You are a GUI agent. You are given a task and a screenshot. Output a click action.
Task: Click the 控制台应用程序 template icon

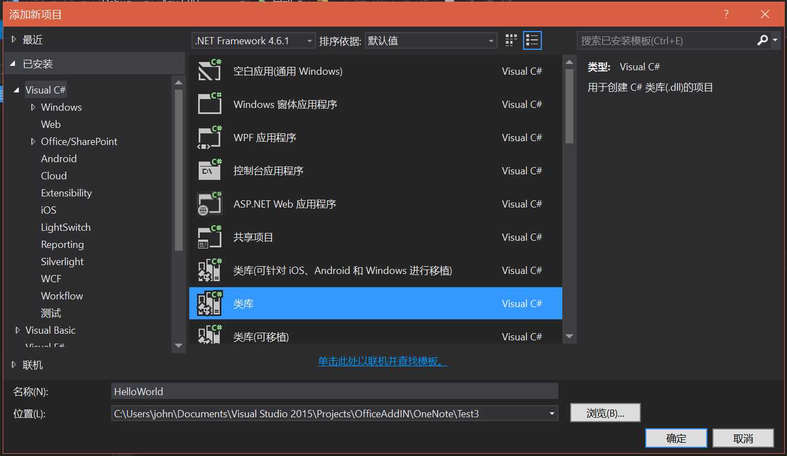pyautogui.click(x=210, y=170)
